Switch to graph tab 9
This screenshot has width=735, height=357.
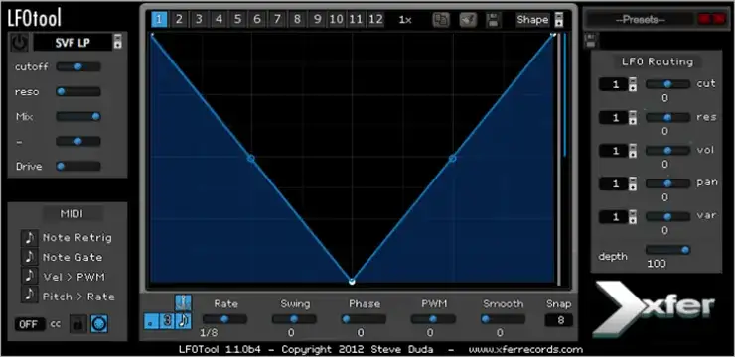(317, 20)
